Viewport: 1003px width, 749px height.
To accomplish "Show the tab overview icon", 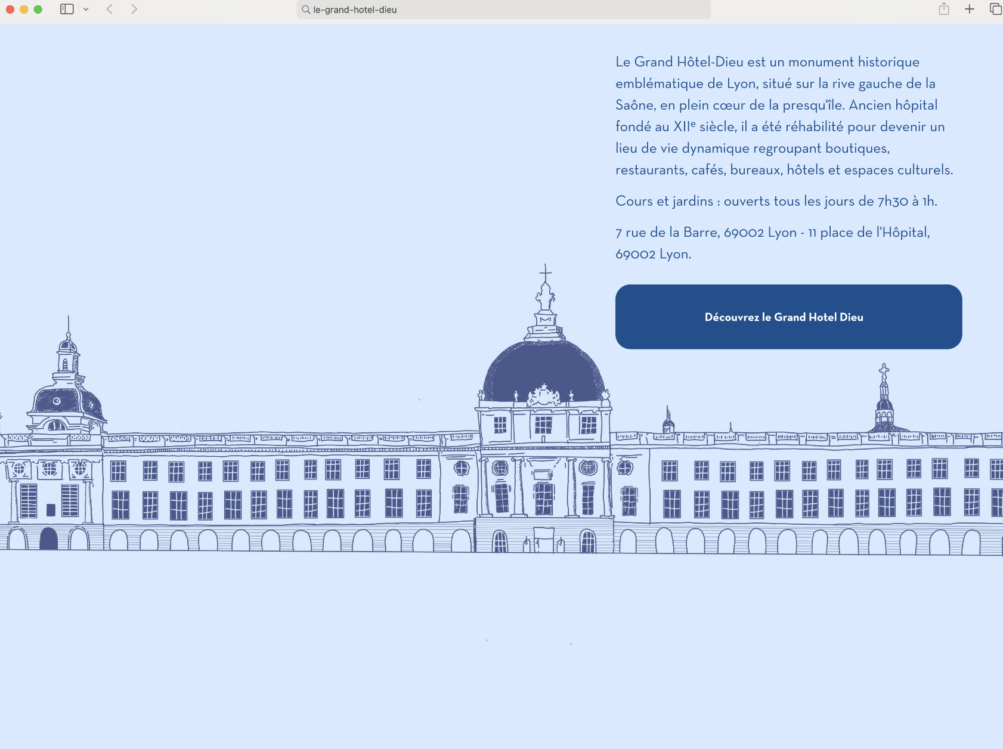I will pyautogui.click(x=995, y=9).
